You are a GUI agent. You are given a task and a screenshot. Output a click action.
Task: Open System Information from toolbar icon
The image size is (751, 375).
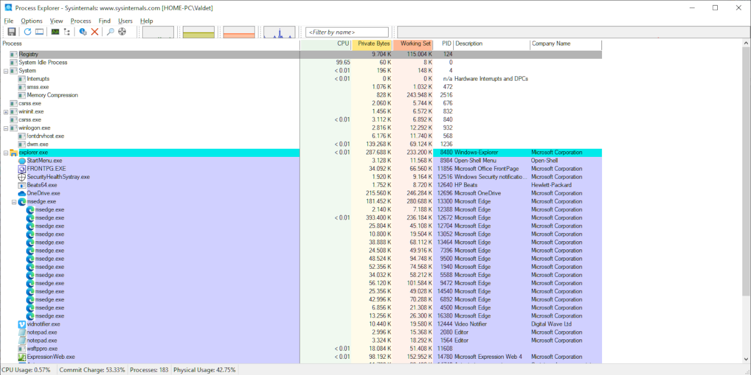click(x=55, y=32)
